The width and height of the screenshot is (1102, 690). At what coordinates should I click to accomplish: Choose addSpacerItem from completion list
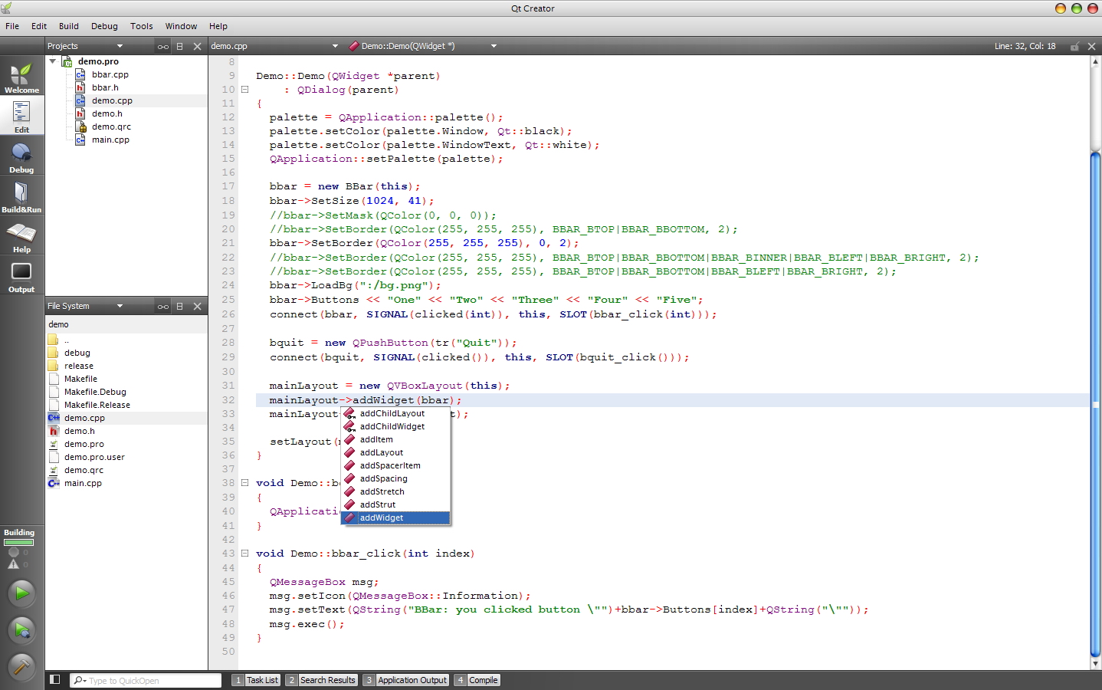[395, 465]
